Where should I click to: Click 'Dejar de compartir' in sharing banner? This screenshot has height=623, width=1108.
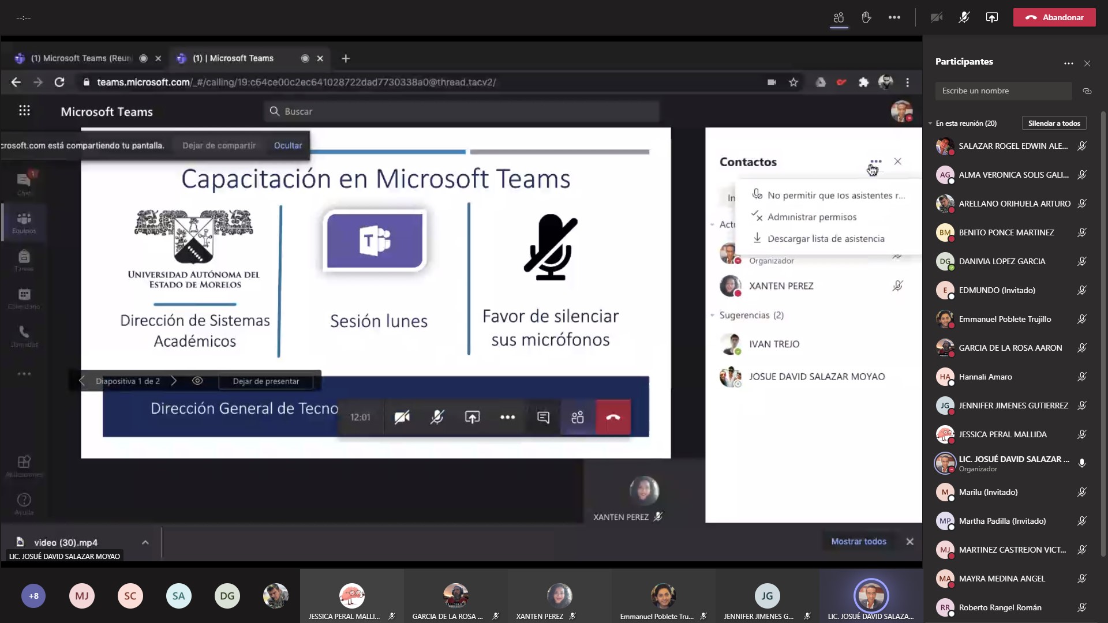(x=219, y=145)
